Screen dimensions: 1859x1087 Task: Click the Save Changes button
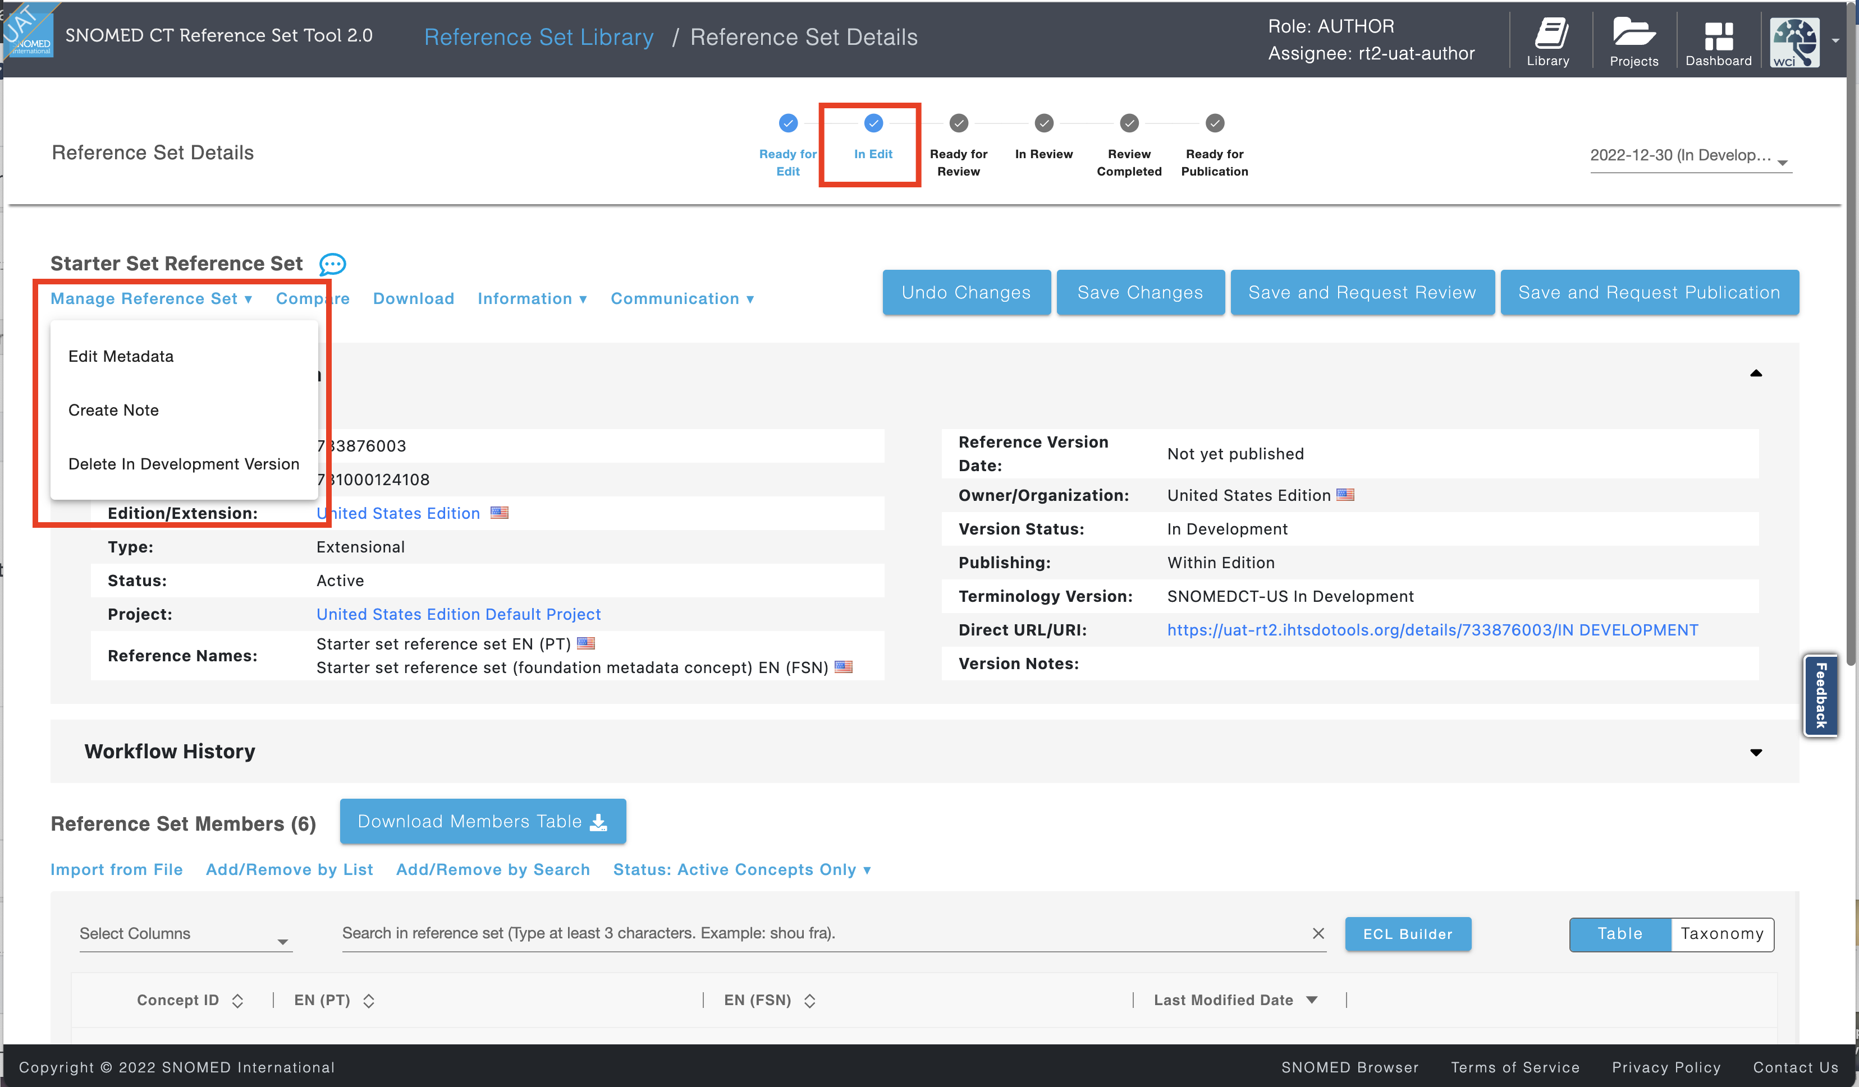(x=1141, y=293)
